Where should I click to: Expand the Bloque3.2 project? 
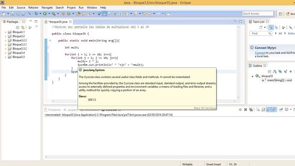[6, 36]
